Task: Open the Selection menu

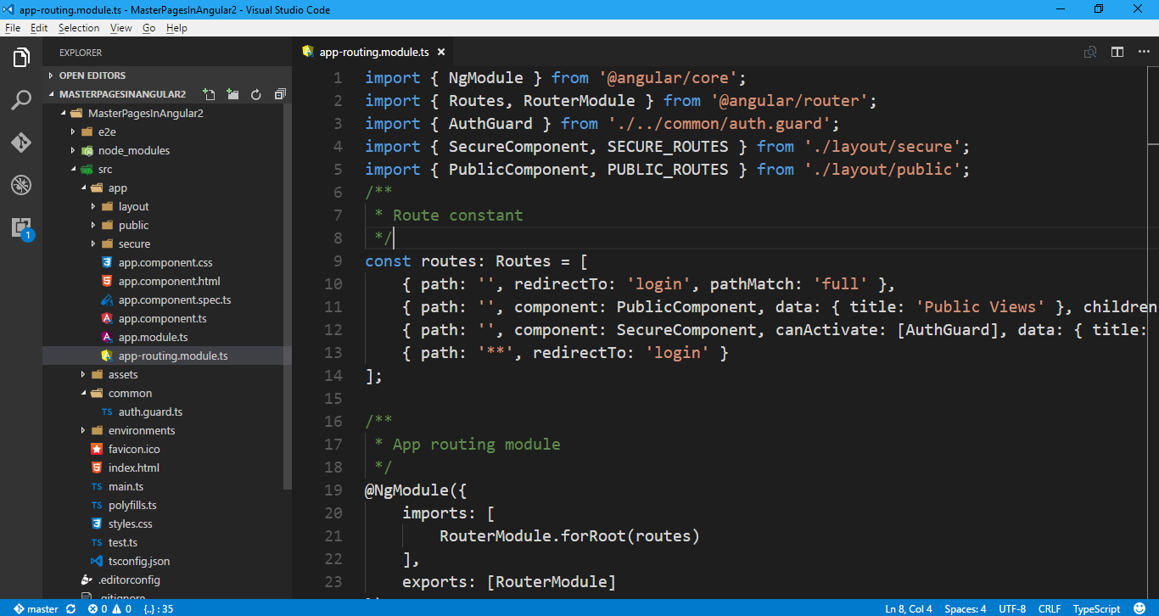Action: point(79,28)
